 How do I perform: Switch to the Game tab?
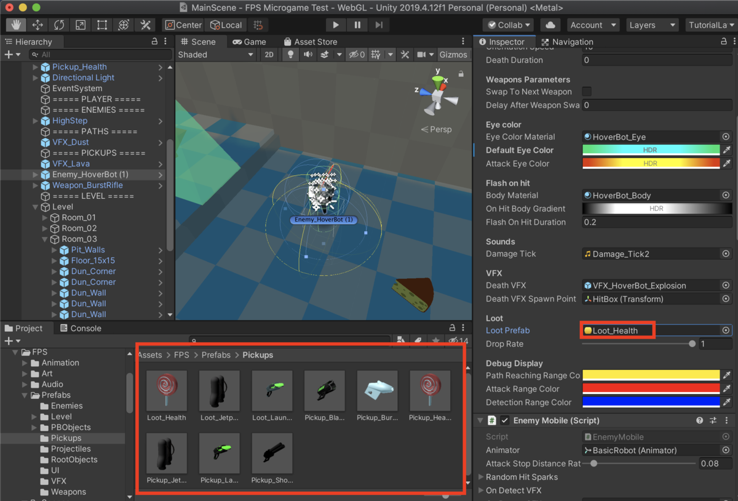[249, 42]
